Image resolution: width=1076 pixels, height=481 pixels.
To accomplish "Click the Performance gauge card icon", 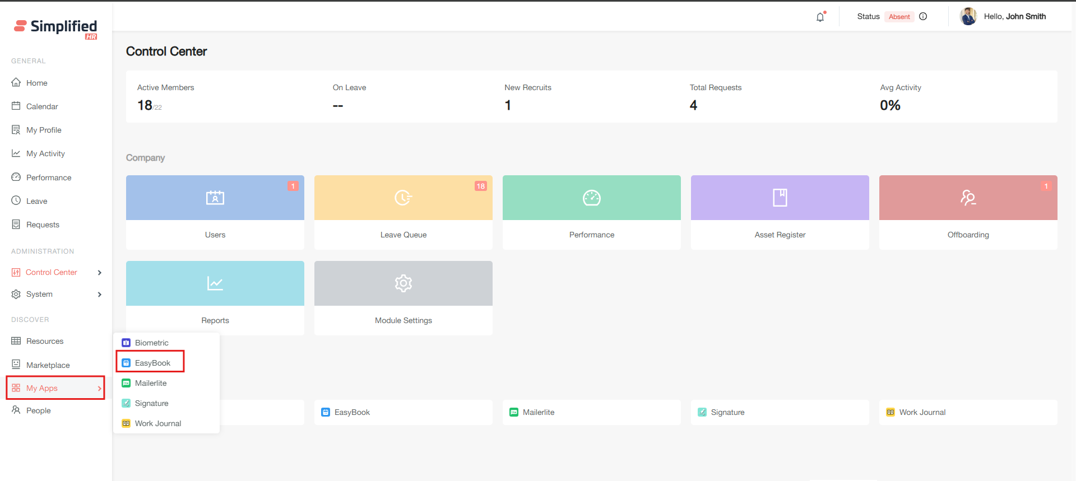I will point(592,198).
